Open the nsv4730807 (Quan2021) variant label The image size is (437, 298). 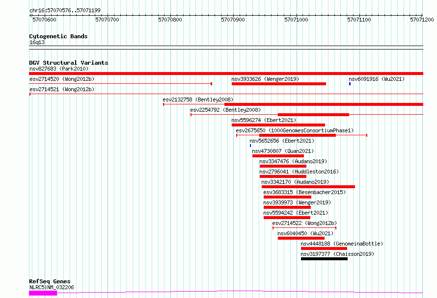click(283, 151)
